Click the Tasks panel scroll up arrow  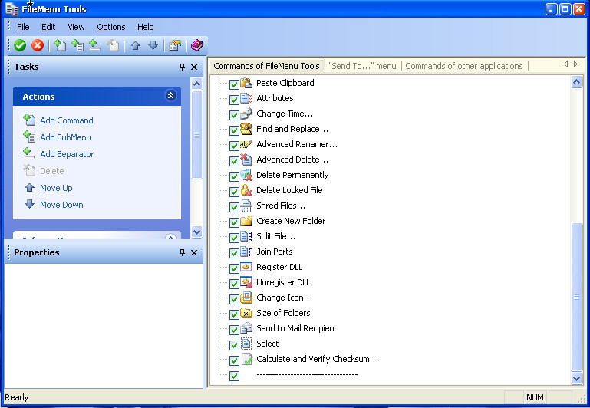coord(196,84)
